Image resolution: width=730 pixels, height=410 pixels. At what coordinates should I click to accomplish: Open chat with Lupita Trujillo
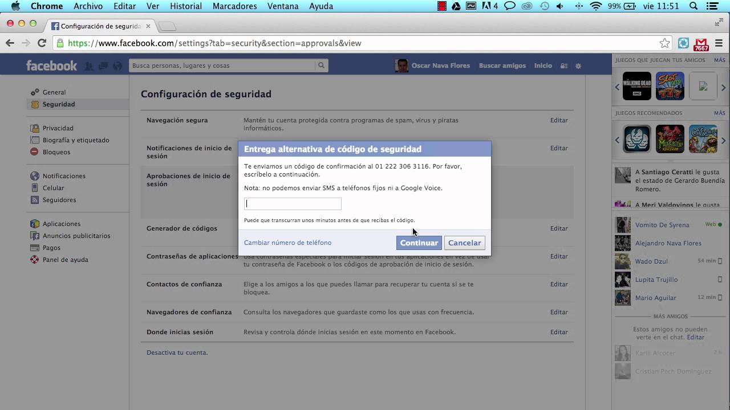coord(668,280)
